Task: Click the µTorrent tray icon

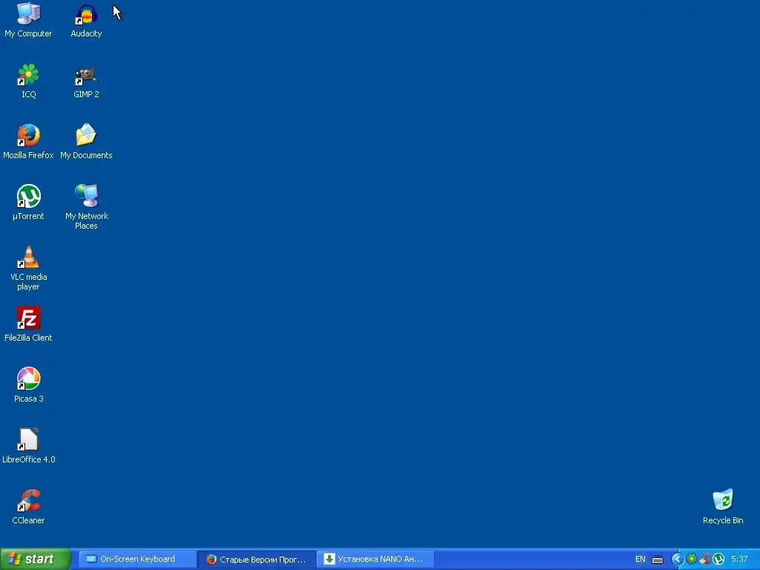Action: click(x=718, y=560)
